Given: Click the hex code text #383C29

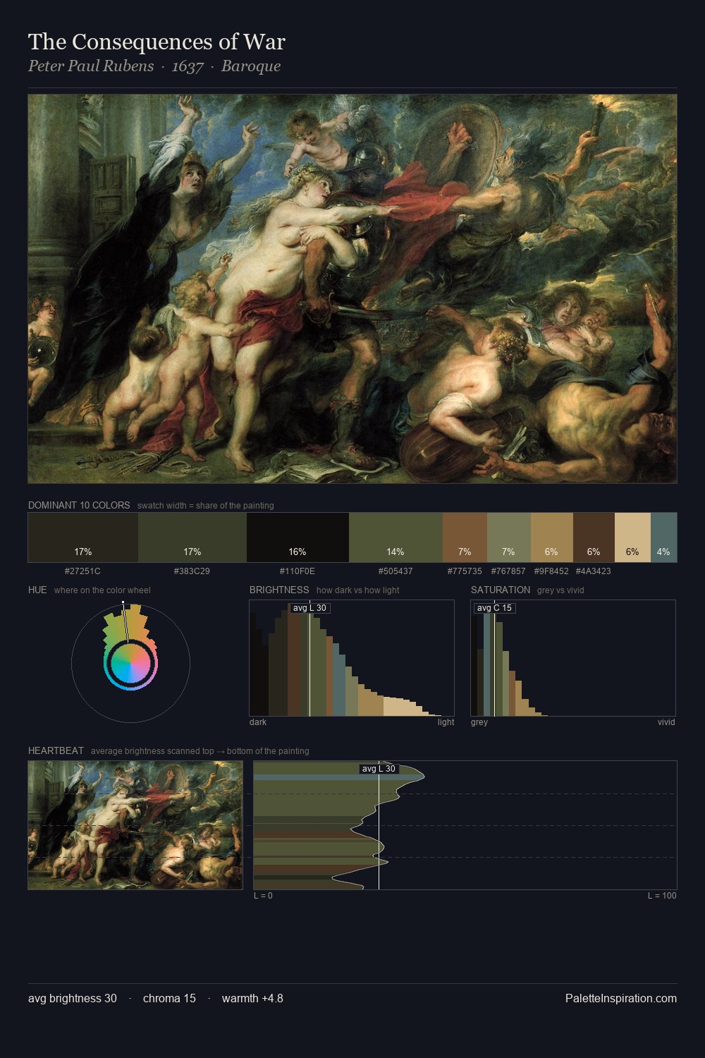Looking at the screenshot, I should 192,571.
